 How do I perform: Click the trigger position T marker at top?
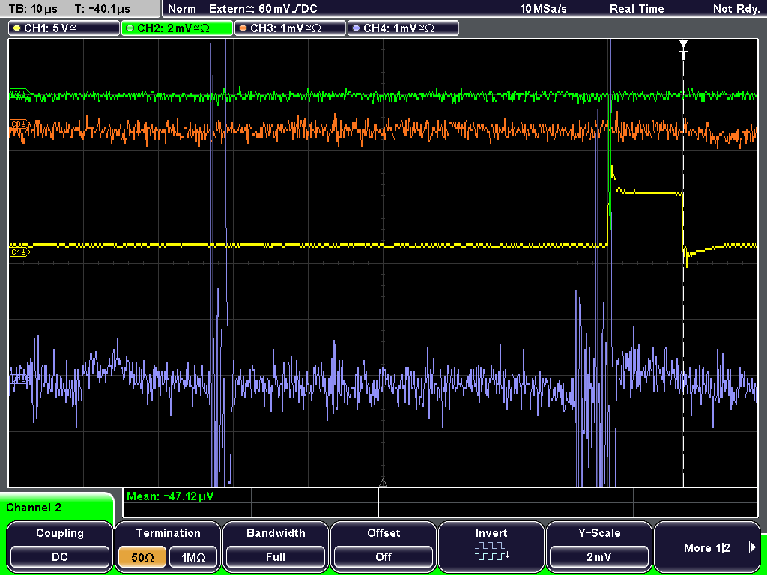pyautogui.click(x=683, y=49)
